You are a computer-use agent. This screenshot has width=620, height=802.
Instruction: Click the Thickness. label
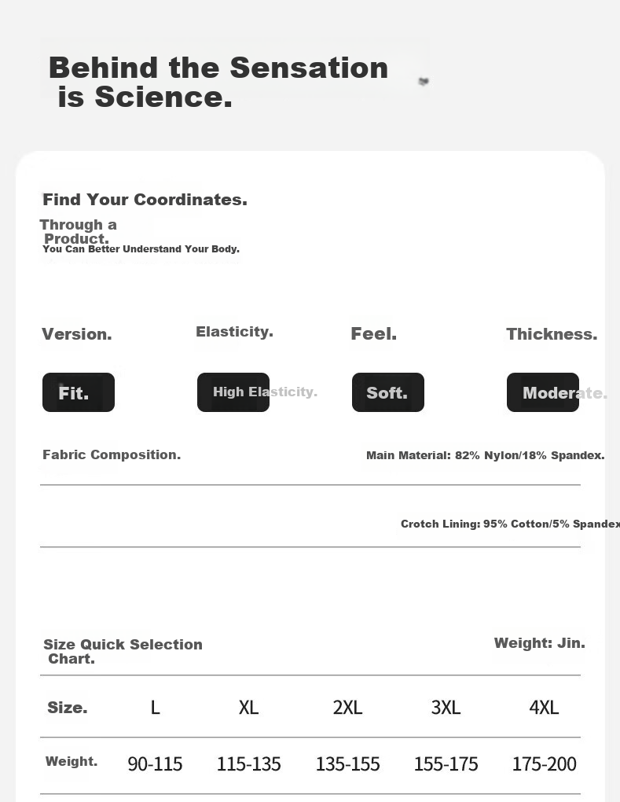pyautogui.click(x=552, y=334)
